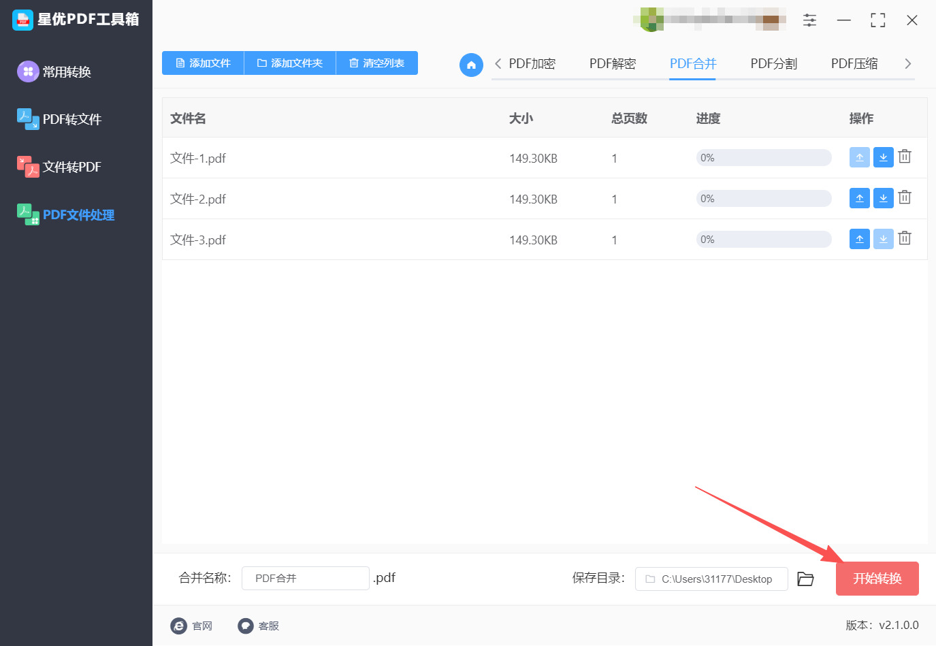Screen dimensions: 936x646
Task: Select PDF文件处理 in the sidebar
Action: [65, 214]
